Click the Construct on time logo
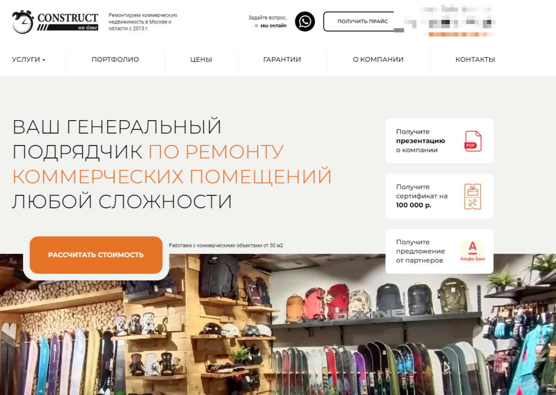This screenshot has width=556, height=395. click(55, 22)
